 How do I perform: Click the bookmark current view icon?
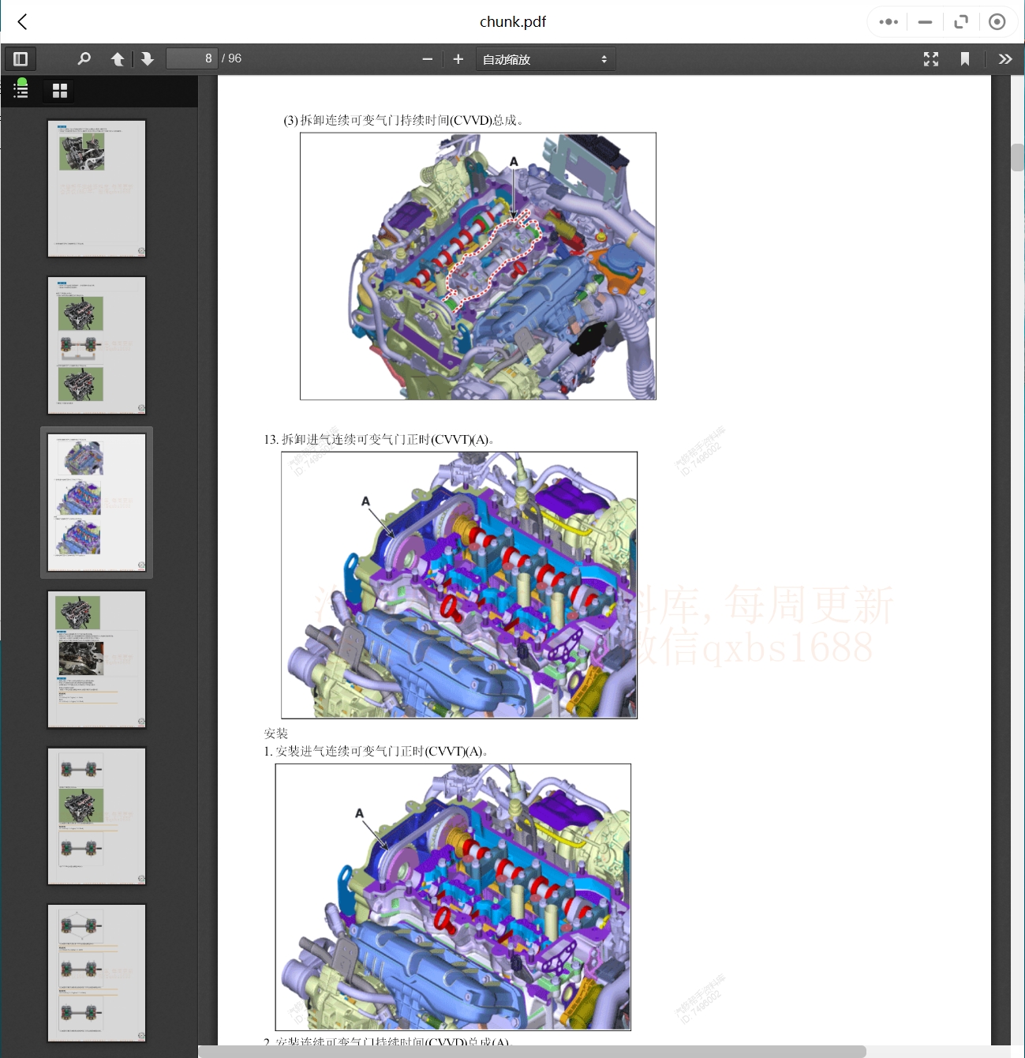[964, 59]
